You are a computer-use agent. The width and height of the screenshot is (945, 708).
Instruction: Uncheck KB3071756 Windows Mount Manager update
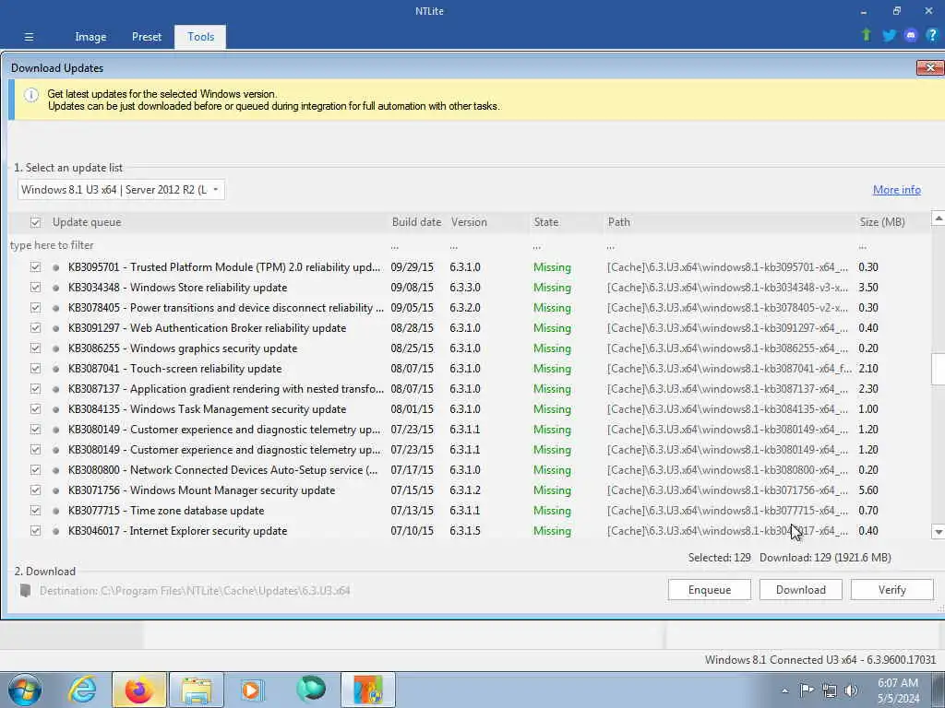point(36,490)
